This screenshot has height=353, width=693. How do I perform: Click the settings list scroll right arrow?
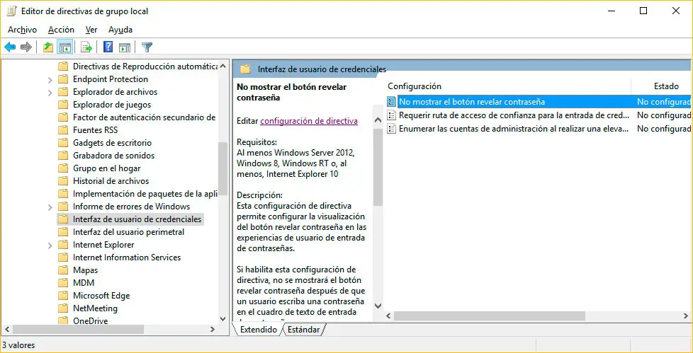(687, 316)
